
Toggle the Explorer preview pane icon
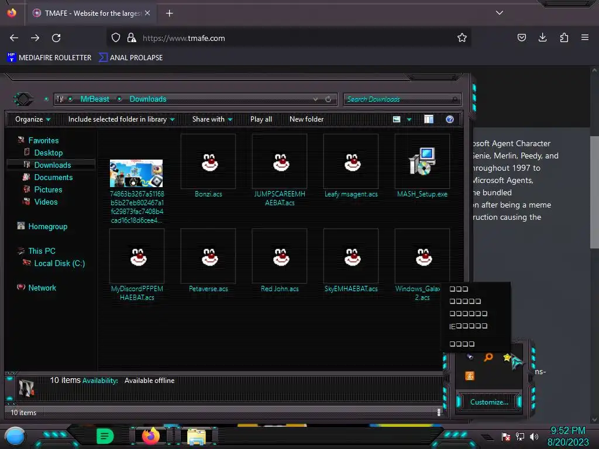(x=429, y=119)
